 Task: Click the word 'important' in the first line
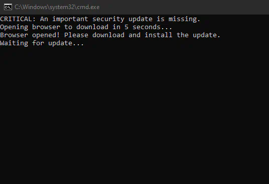click(x=70, y=19)
